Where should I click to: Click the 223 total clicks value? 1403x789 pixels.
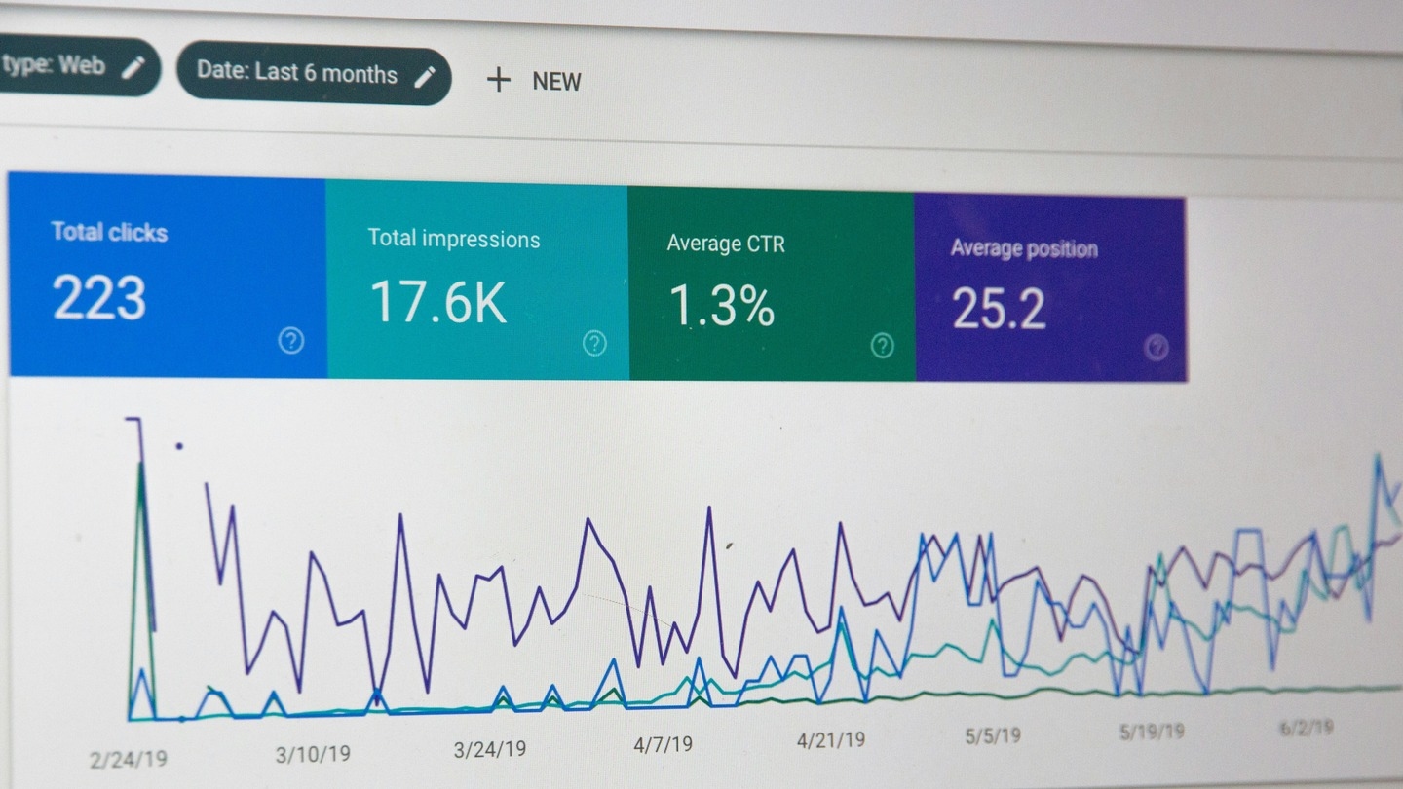pos(99,298)
